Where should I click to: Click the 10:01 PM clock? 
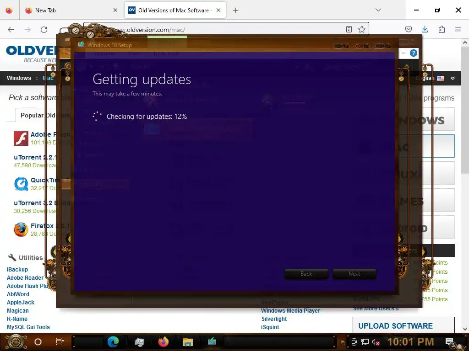pos(410,342)
